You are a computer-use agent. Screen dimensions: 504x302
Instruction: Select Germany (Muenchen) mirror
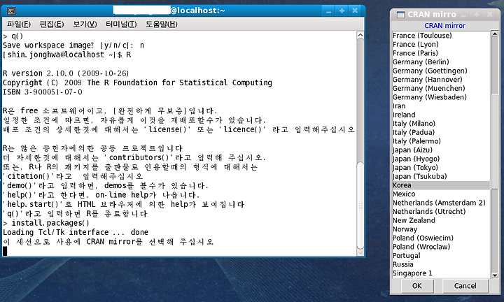click(x=441, y=88)
